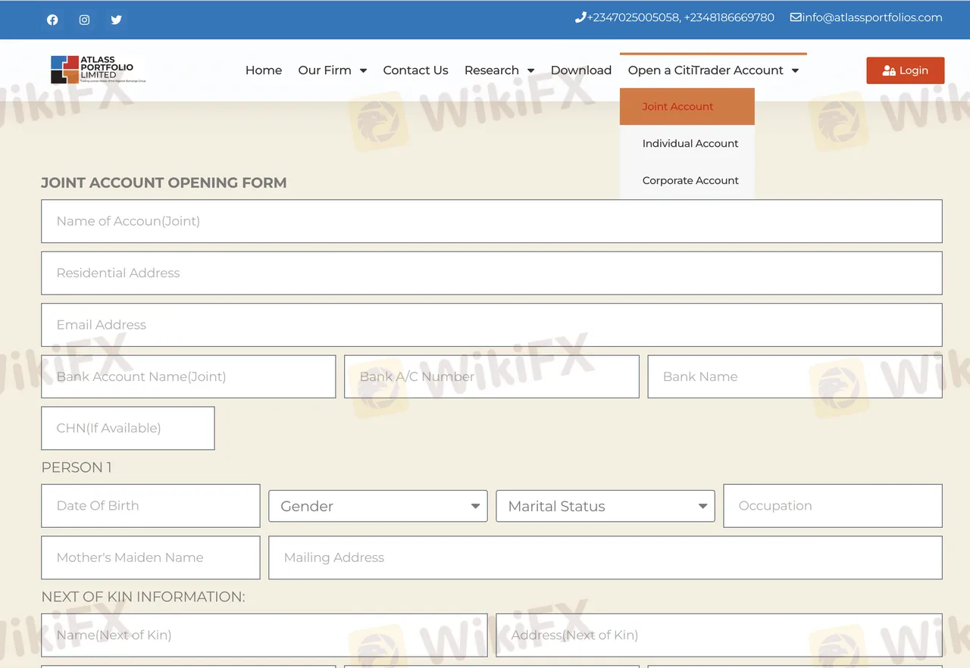This screenshot has width=970, height=668.
Task: Choose Corporate Account from the menu
Action: pyautogui.click(x=690, y=180)
